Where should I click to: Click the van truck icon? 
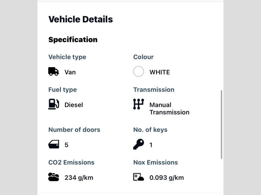pyautogui.click(x=54, y=72)
